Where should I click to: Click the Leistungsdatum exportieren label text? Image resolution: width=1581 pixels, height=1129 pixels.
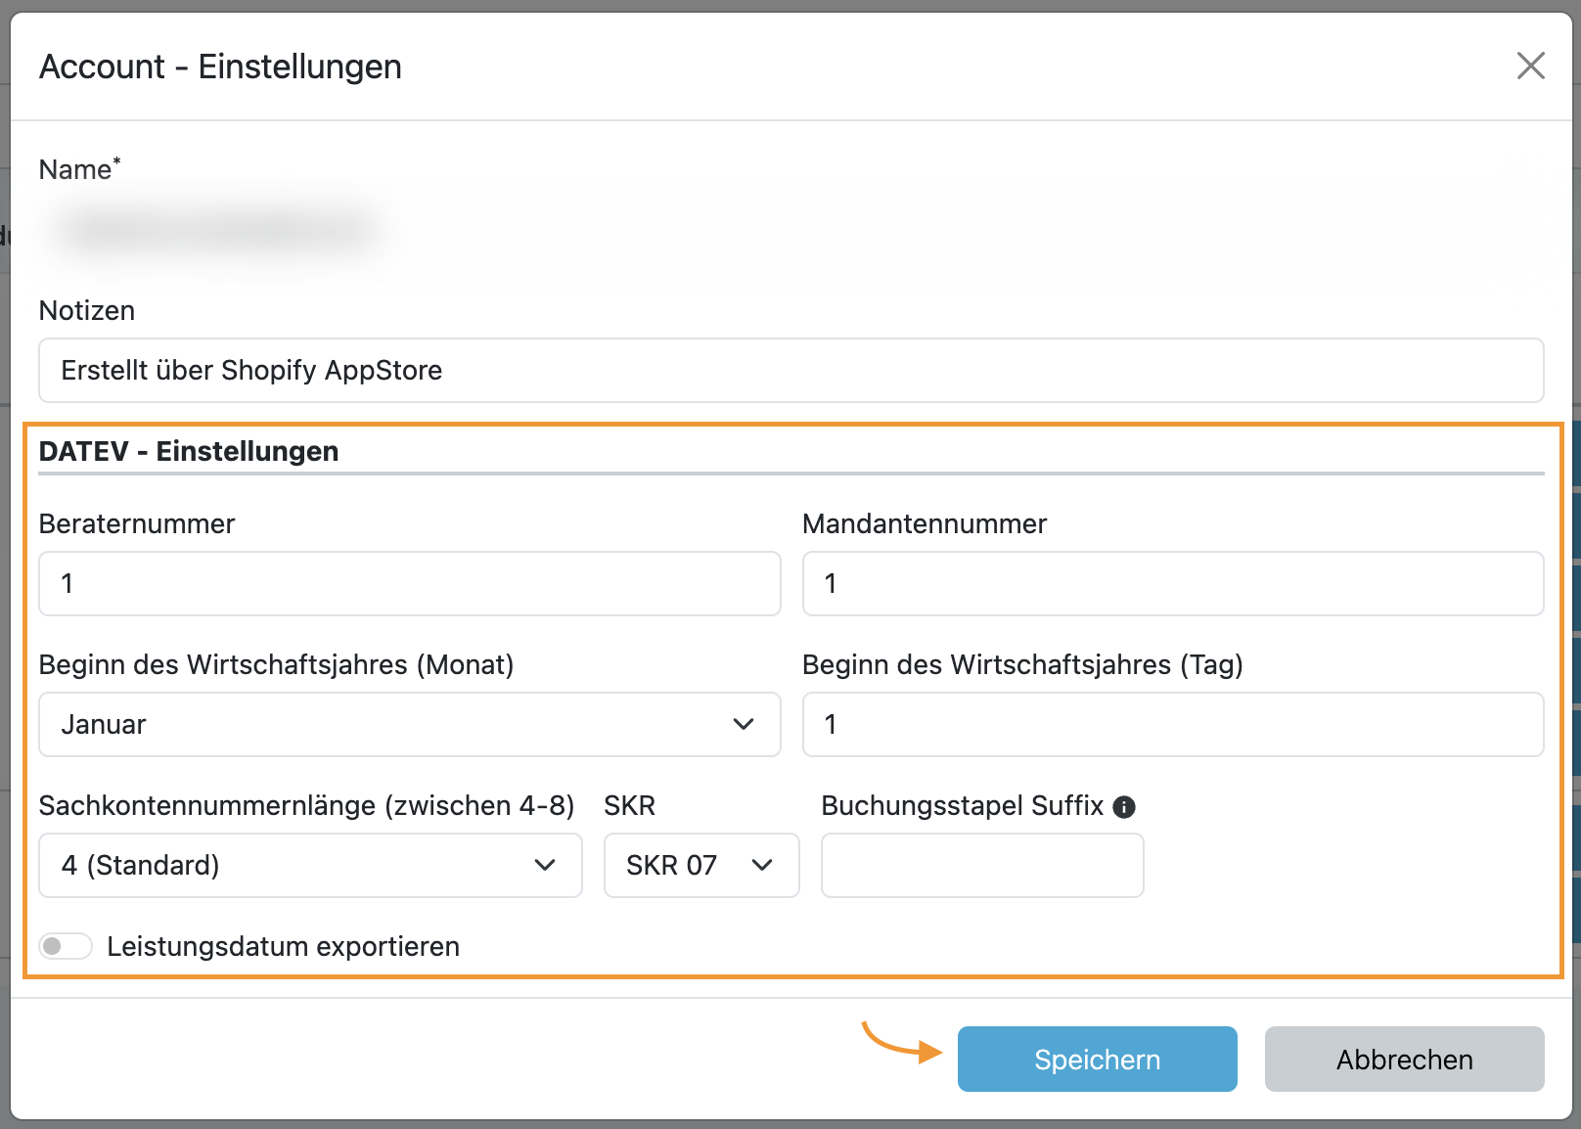[283, 946]
